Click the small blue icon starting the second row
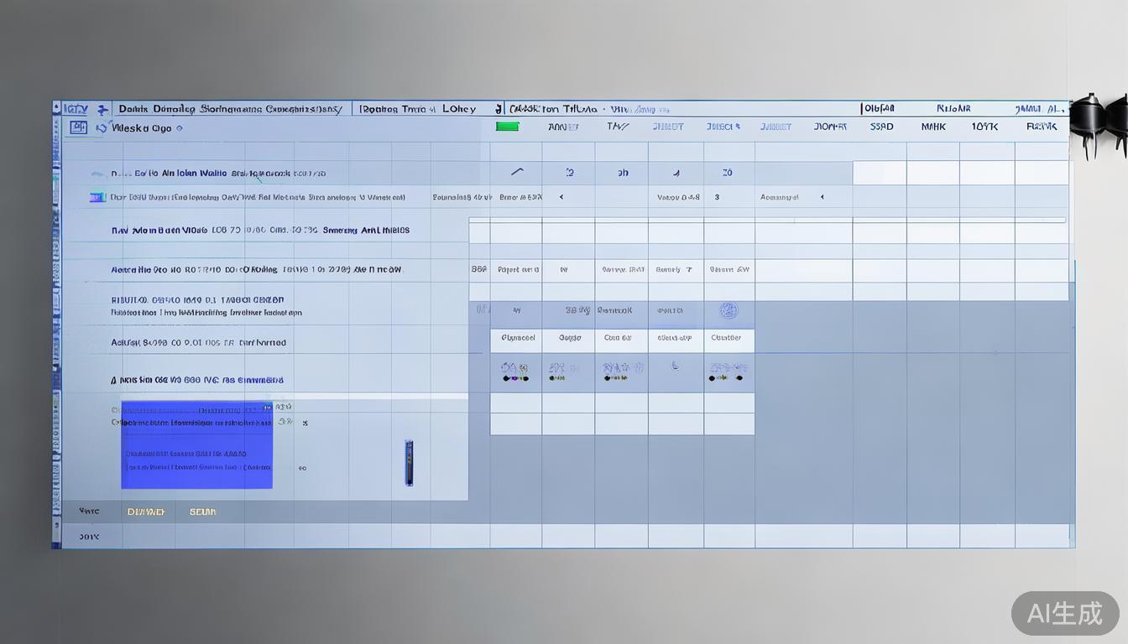 pyautogui.click(x=96, y=197)
